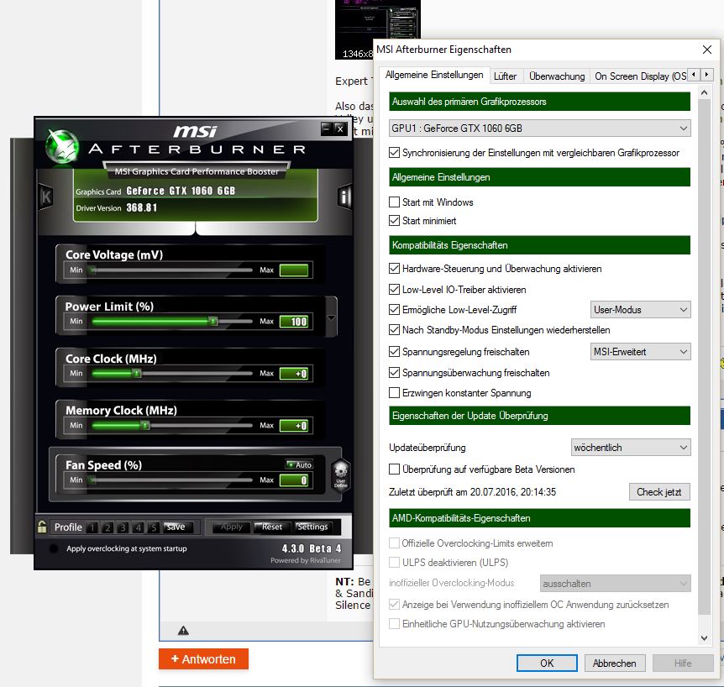The width and height of the screenshot is (724, 687).
Task: Toggle Synchronisierung der Einstellungen checkbox
Action: tap(394, 152)
